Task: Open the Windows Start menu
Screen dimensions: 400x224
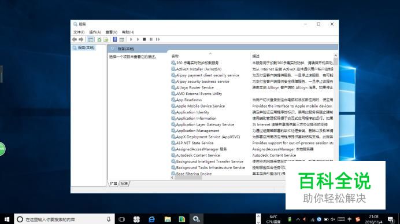Action: point(7,219)
